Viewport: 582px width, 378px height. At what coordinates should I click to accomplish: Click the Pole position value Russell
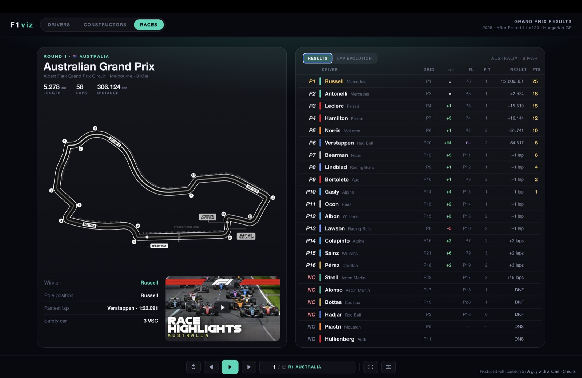click(x=149, y=295)
